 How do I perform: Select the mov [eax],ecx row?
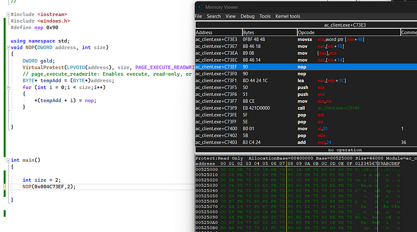306,53
